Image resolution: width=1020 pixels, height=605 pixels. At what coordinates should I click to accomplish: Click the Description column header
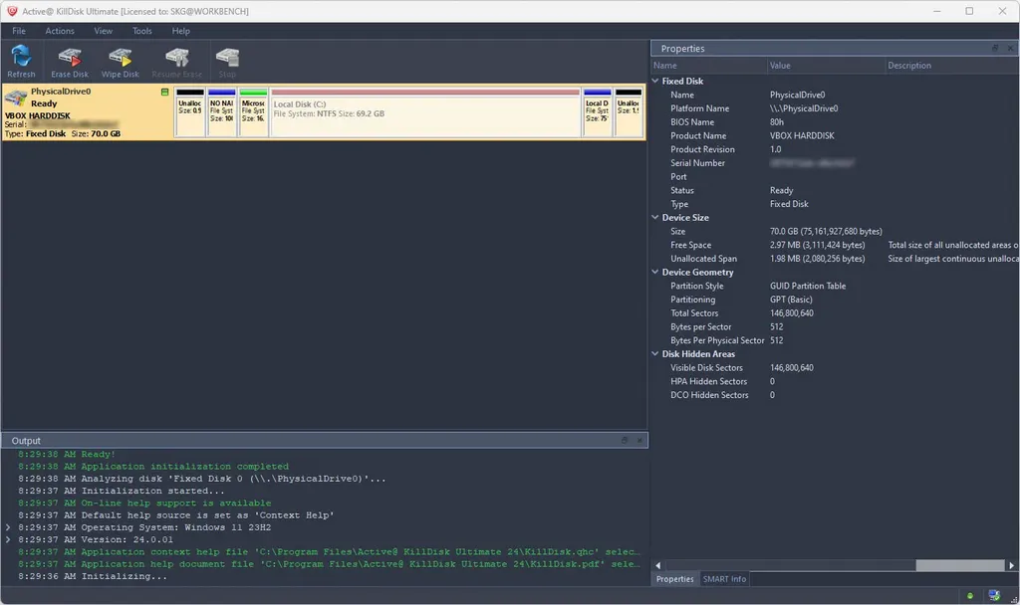(951, 66)
